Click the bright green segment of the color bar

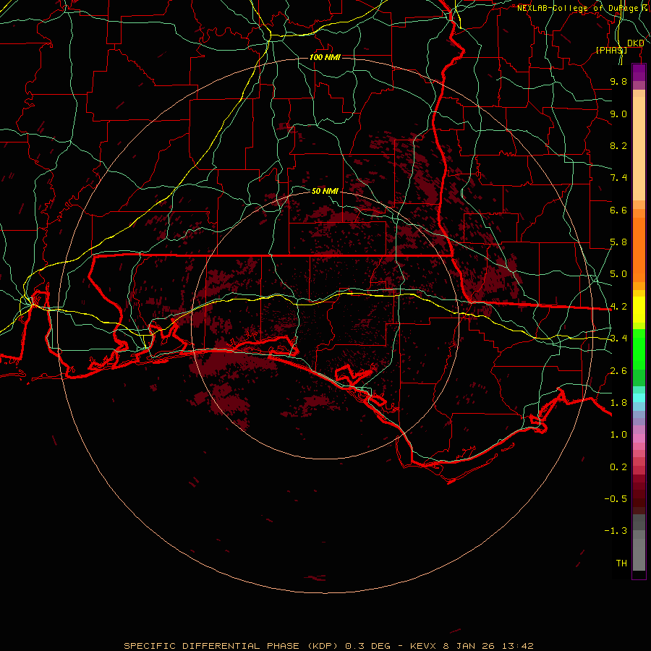click(x=639, y=349)
